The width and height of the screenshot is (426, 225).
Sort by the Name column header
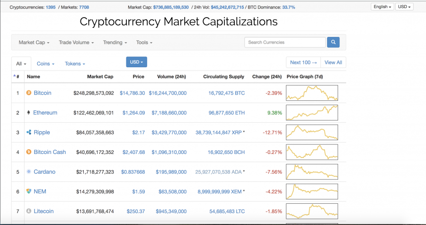pos(34,77)
